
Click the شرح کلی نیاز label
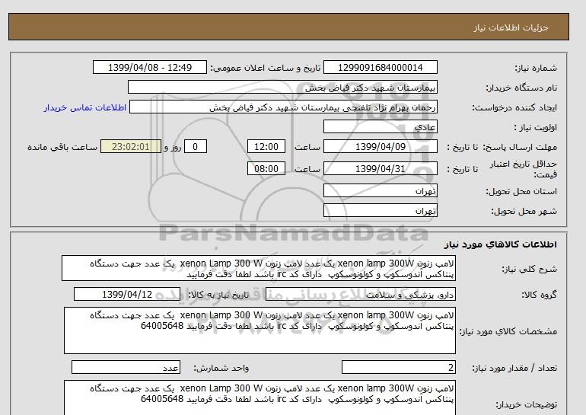click(x=529, y=269)
